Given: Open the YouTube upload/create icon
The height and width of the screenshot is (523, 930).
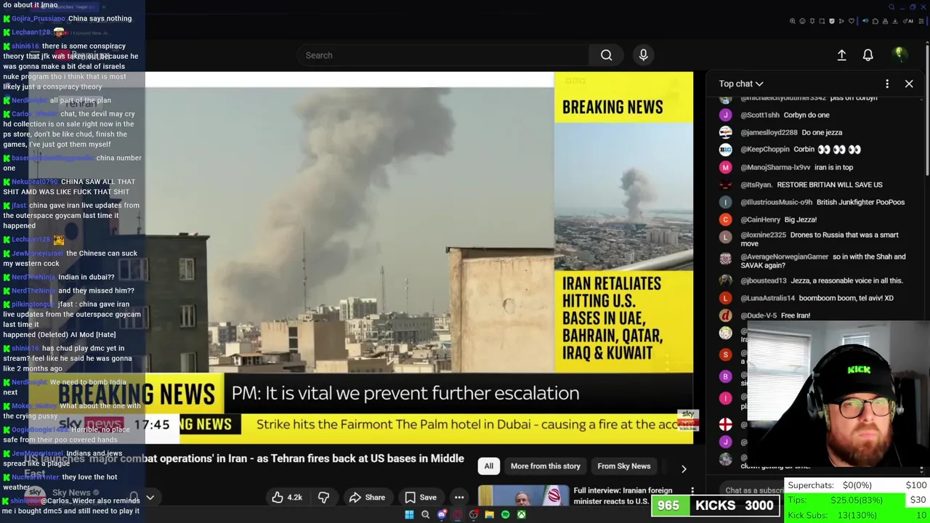Looking at the screenshot, I should (x=841, y=55).
